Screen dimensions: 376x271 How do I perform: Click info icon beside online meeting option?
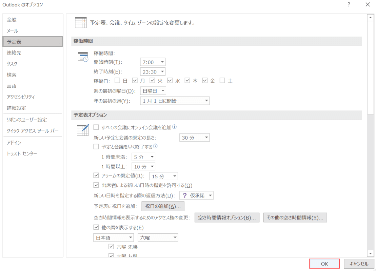tap(174, 126)
